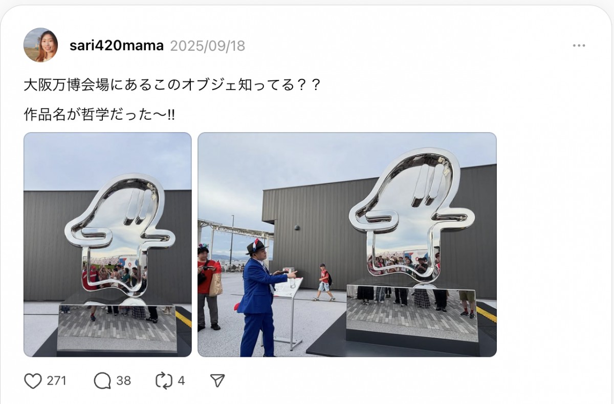
Task: View the 4 reposts count
Action: [x=181, y=381]
